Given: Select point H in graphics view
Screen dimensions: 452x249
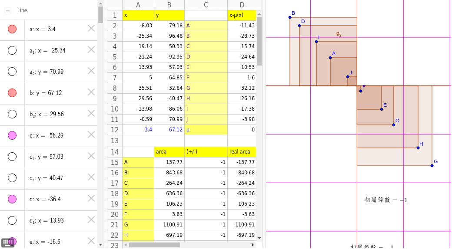Looking at the screenshot, I should pos(418,148).
